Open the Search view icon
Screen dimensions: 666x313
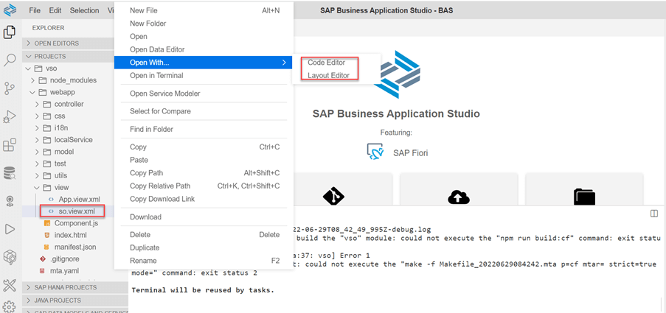(10, 60)
